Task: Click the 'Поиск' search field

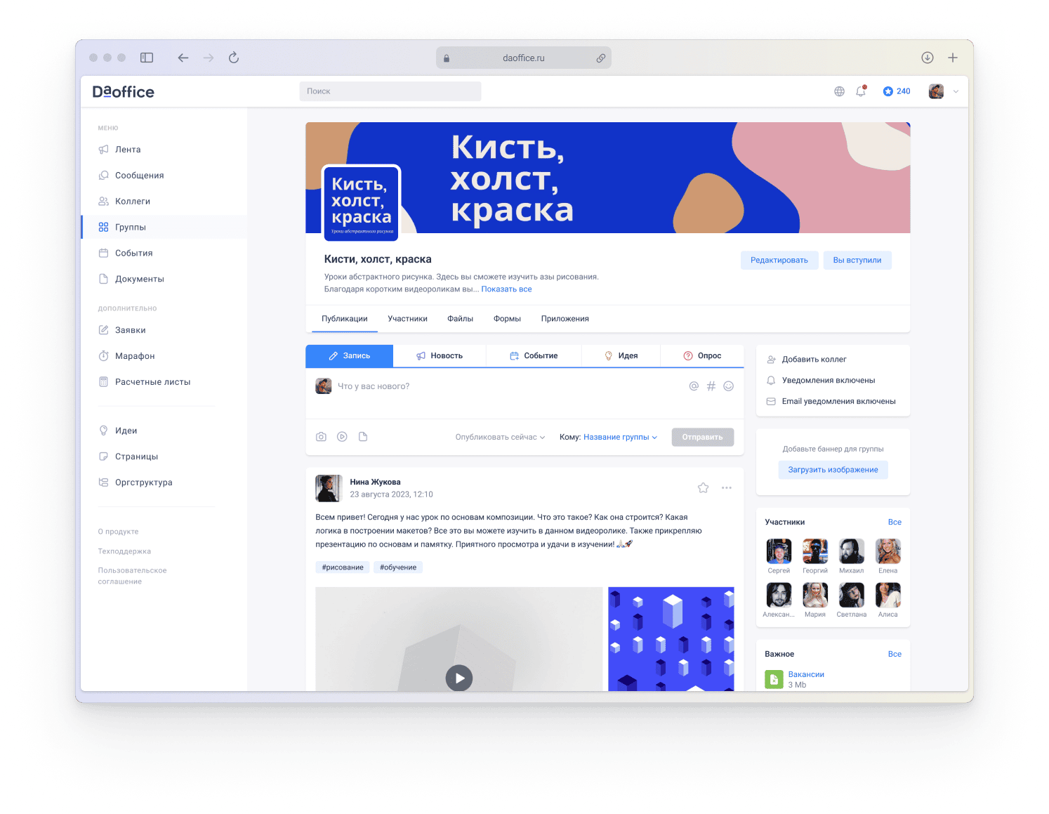Action: coord(390,91)
